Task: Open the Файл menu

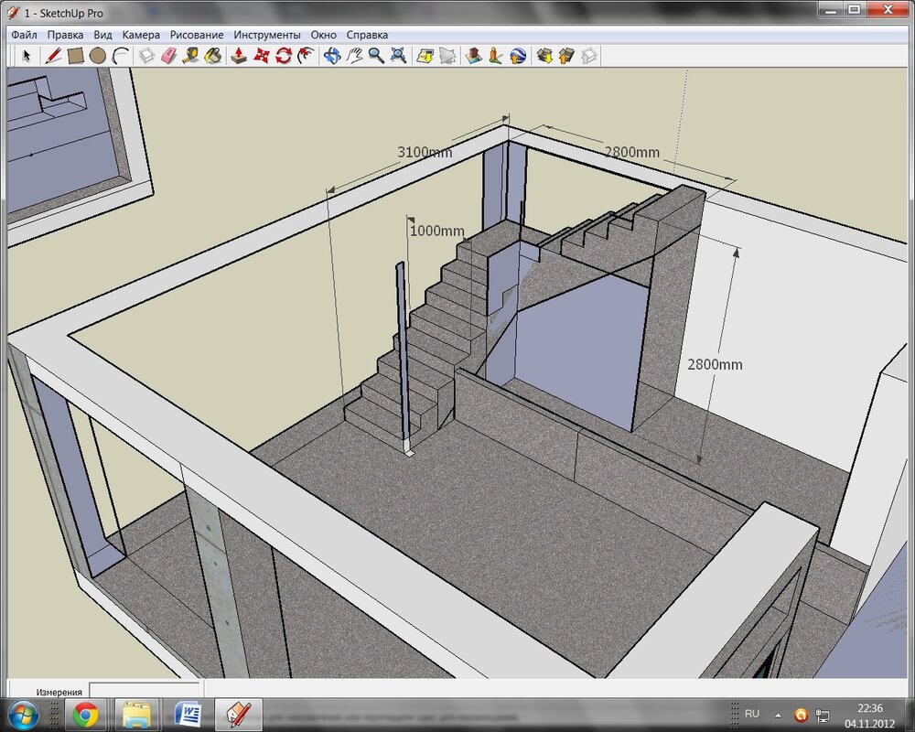Action: click(24, 34)
